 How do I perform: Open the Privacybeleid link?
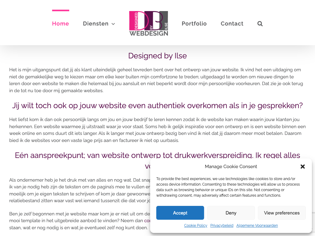click(222, 226)
